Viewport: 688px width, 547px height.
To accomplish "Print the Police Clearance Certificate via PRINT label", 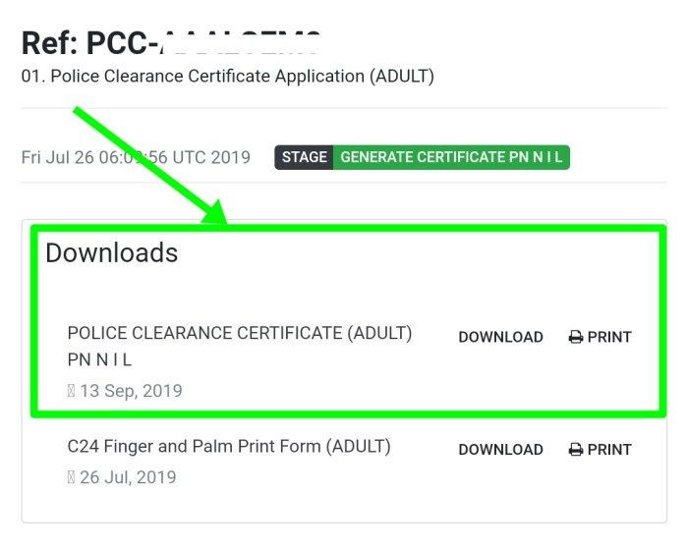I will 609,337.
